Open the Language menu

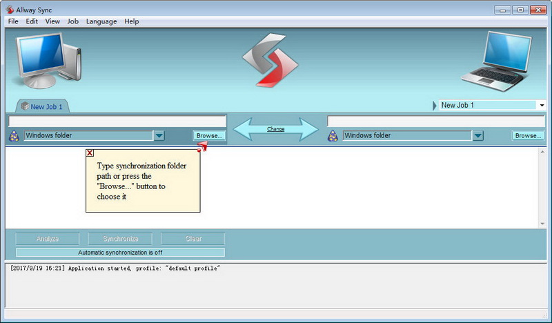click(x=101, y=21)
